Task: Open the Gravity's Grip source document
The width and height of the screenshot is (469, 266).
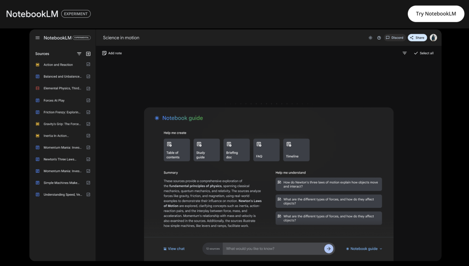Action: [62, 124]
